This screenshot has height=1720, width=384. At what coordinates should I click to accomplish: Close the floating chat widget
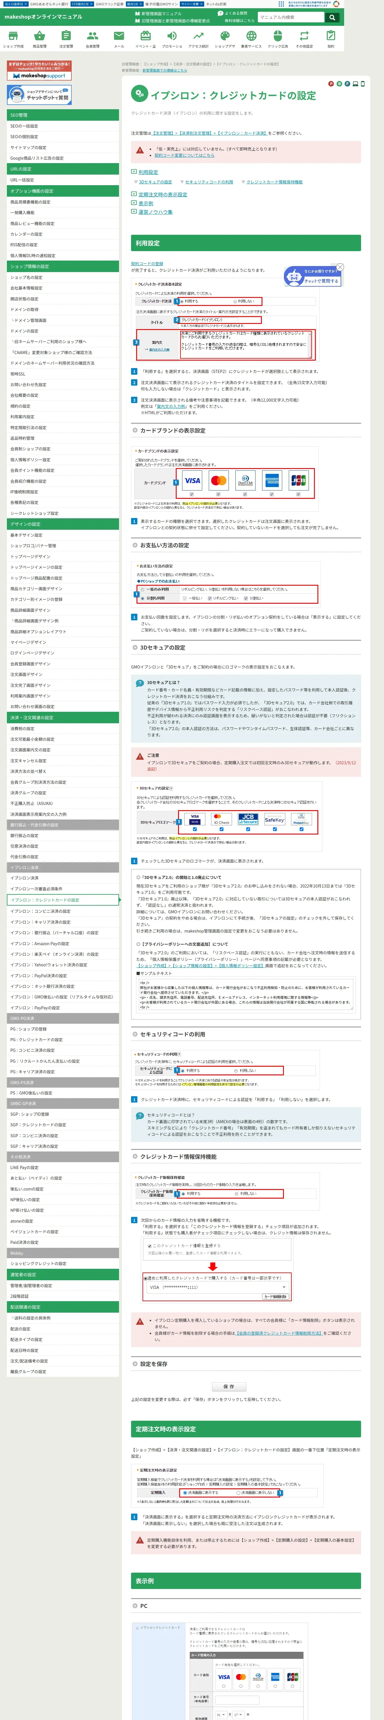pyautogui.click(x=340, y=267)
